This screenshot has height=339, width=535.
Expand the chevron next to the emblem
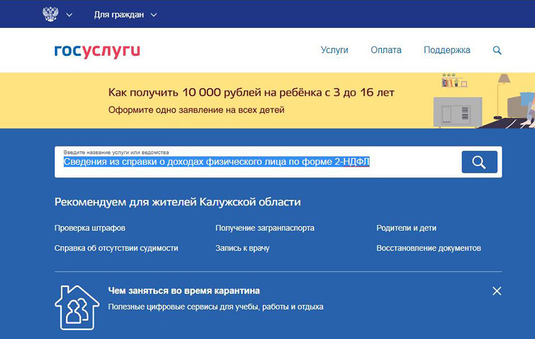pos(69,15)
